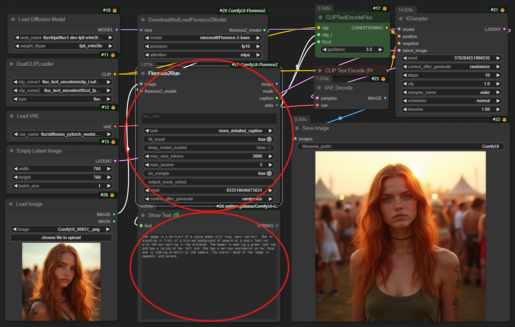This screenshot has height=327, width=515.
Task: Decrease num_beams with its left arrow
Action: [146, 165]
